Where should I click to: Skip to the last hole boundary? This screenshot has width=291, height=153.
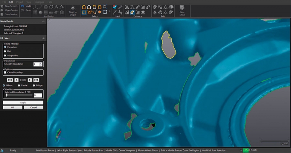coord(36,80)
